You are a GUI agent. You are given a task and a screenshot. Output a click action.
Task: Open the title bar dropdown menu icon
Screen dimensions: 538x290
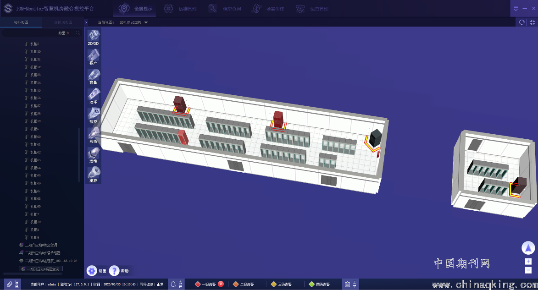tap(516, 8)
